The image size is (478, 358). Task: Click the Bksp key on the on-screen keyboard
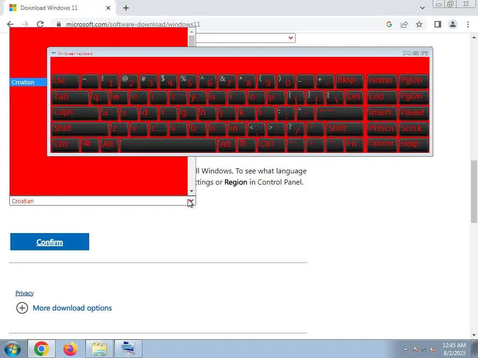pos(350,81)
